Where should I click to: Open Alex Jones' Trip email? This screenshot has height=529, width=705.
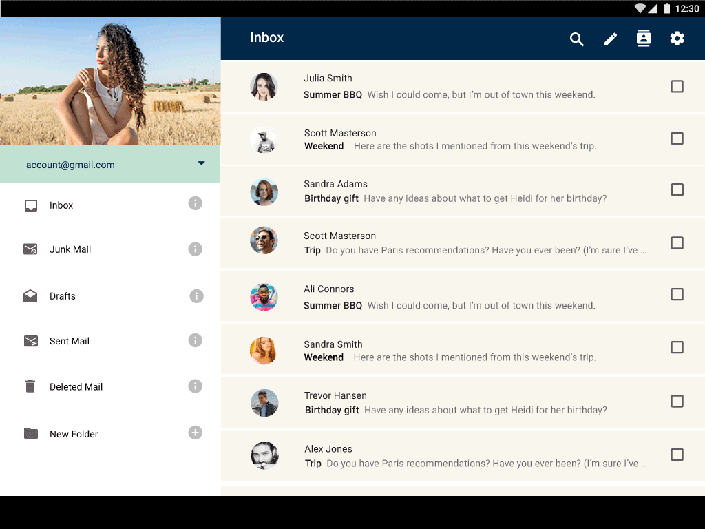[x=454, y=456]
